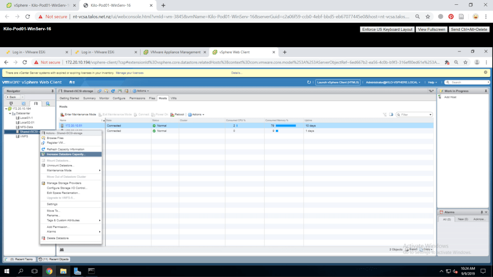This screenshot has height=277, width=493.
Task: Choose Increase Datastore Capacity from context menu
Action: tap(66, 154)
